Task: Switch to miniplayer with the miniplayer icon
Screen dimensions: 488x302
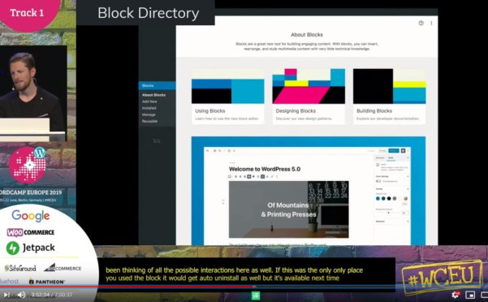Action: coord(470,295)
